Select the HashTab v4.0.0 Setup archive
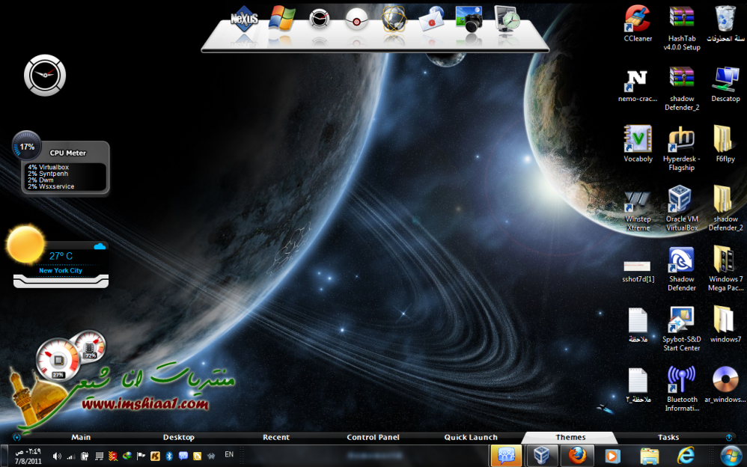Screen dimensions: 747x467 (x=682, y=28)
